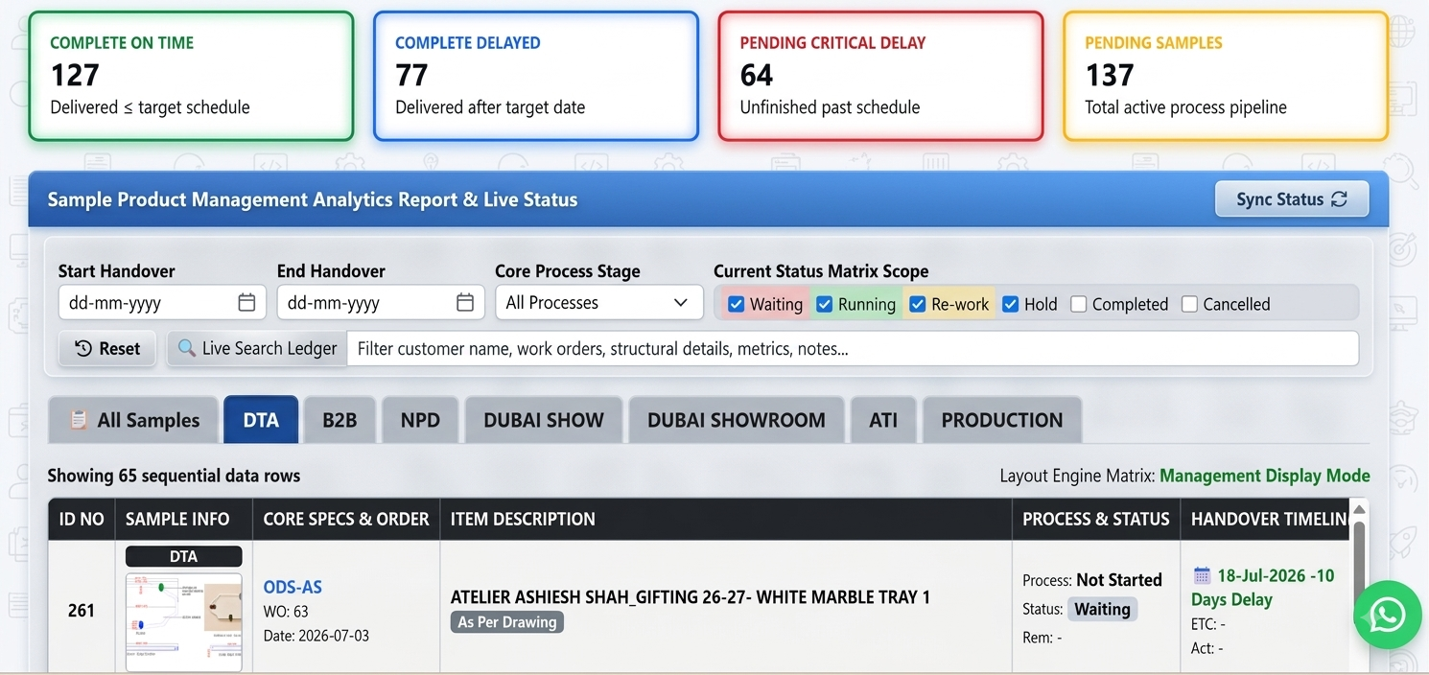The width and height of the screenshot is (1429, 675).
Task: Open the Core Process Stage dropdown
Action: click(x=598, y=302)
